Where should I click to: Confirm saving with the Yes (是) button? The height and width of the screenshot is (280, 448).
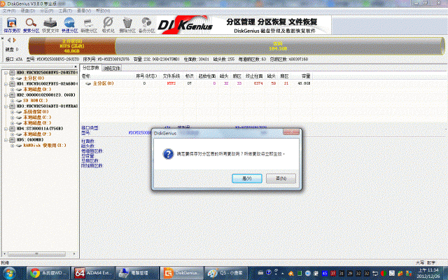tap(247, 178)
